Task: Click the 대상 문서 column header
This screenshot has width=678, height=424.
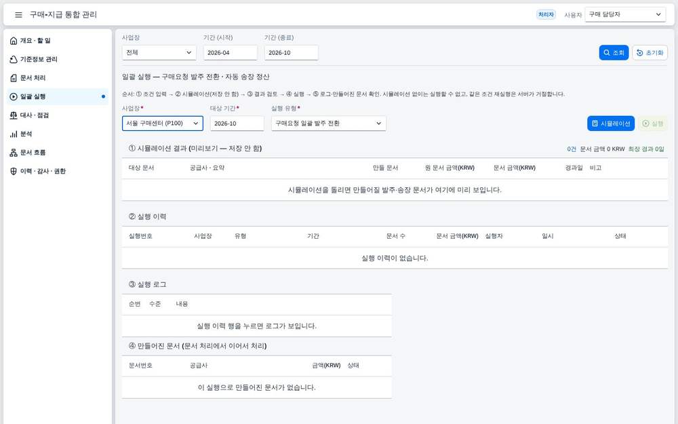Action: pyautogui.click(x=142, y=168)
